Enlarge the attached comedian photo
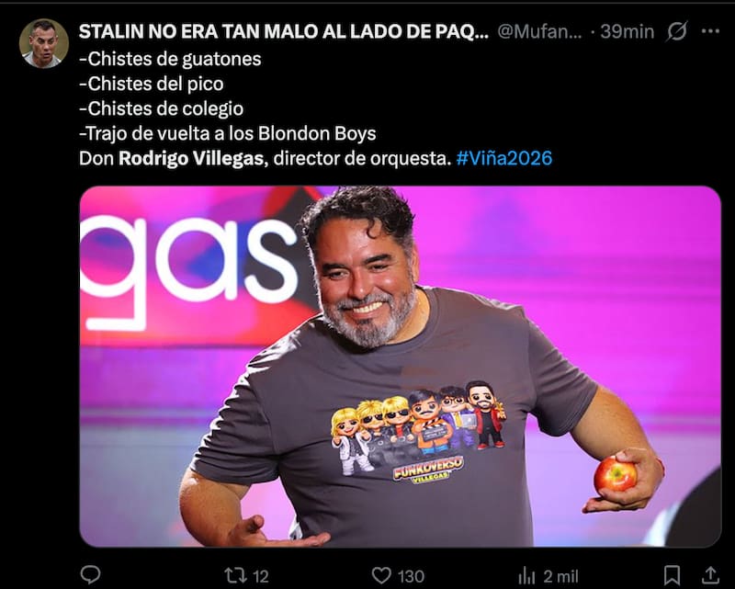 (400, 367)
